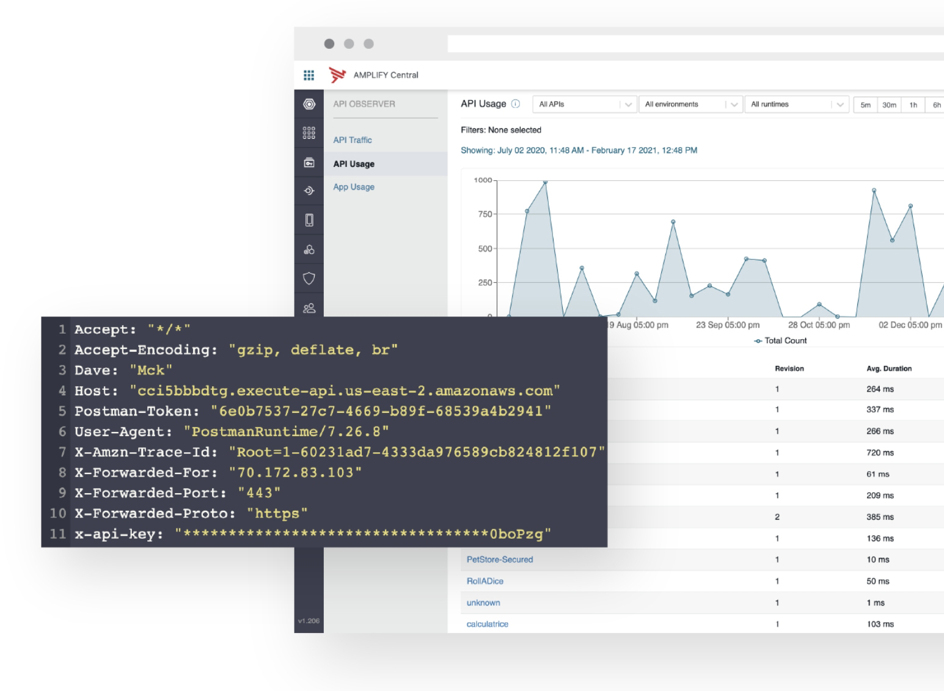This screenshot has width=944, height=691.
Task: Click the AMPLIFY Central logo
Action: pyautogui.click(x=337, y=75)
